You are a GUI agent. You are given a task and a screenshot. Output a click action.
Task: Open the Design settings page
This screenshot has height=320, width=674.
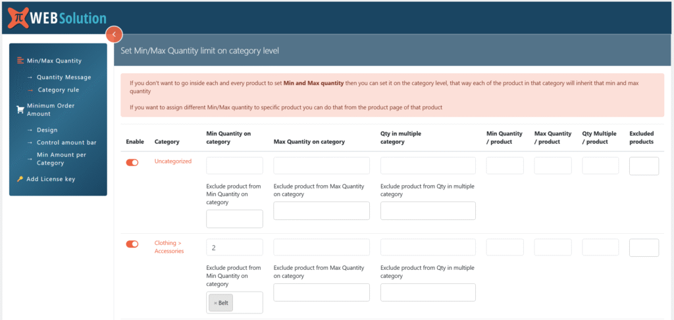47,130
